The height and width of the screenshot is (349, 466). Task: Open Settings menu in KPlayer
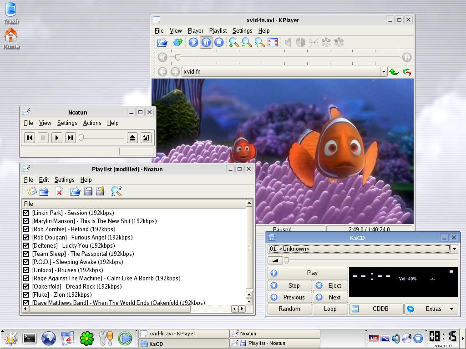242,30
